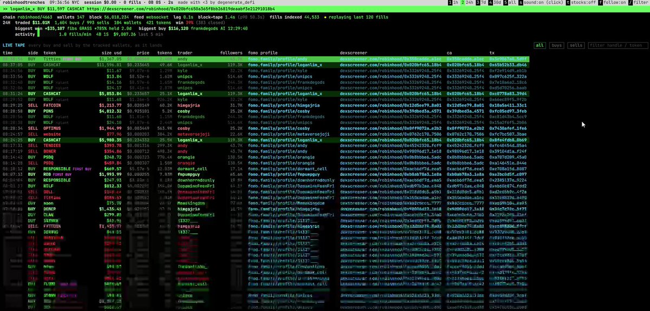Open fomo.family/profile/cosby on the PONS row
The height and width of the screenshot is (311, 650).
point(279,110)
